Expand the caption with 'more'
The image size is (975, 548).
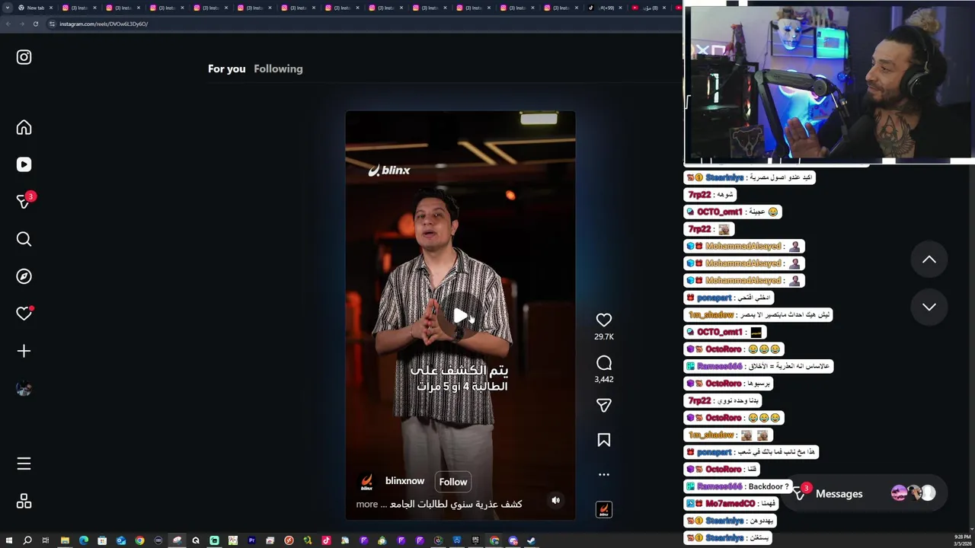click(366, 504)
